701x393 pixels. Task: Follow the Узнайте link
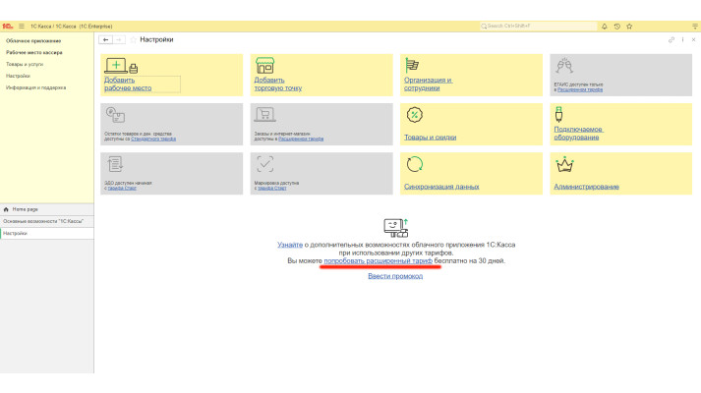(290, 245)
